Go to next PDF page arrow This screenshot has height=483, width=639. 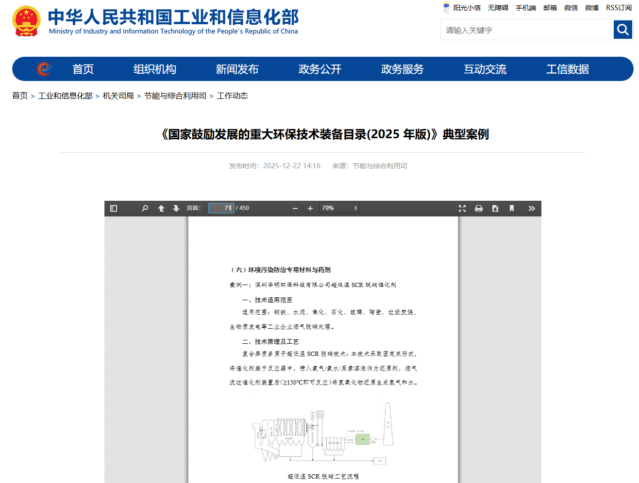point(176,209)
